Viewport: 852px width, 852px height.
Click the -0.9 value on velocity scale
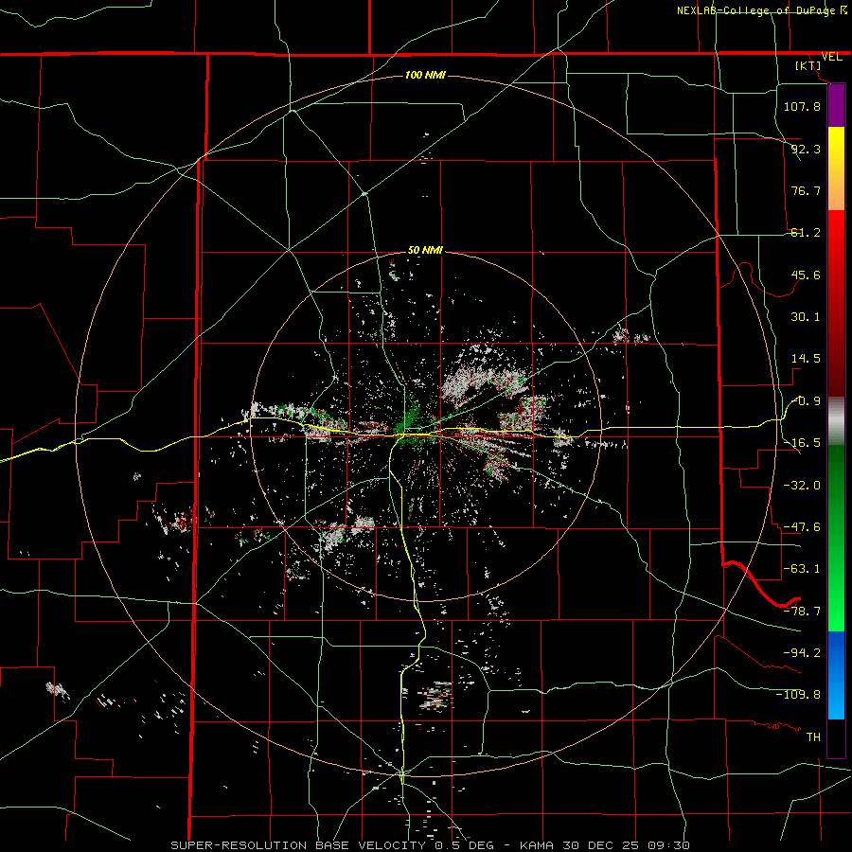click(806, 401)
